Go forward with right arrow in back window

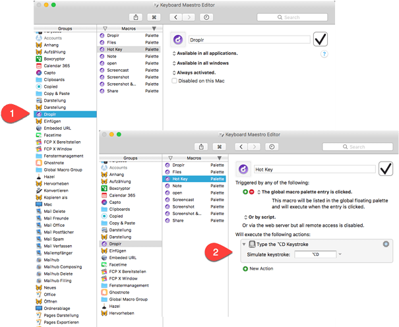pyautogui.click(x=189, y=17)
